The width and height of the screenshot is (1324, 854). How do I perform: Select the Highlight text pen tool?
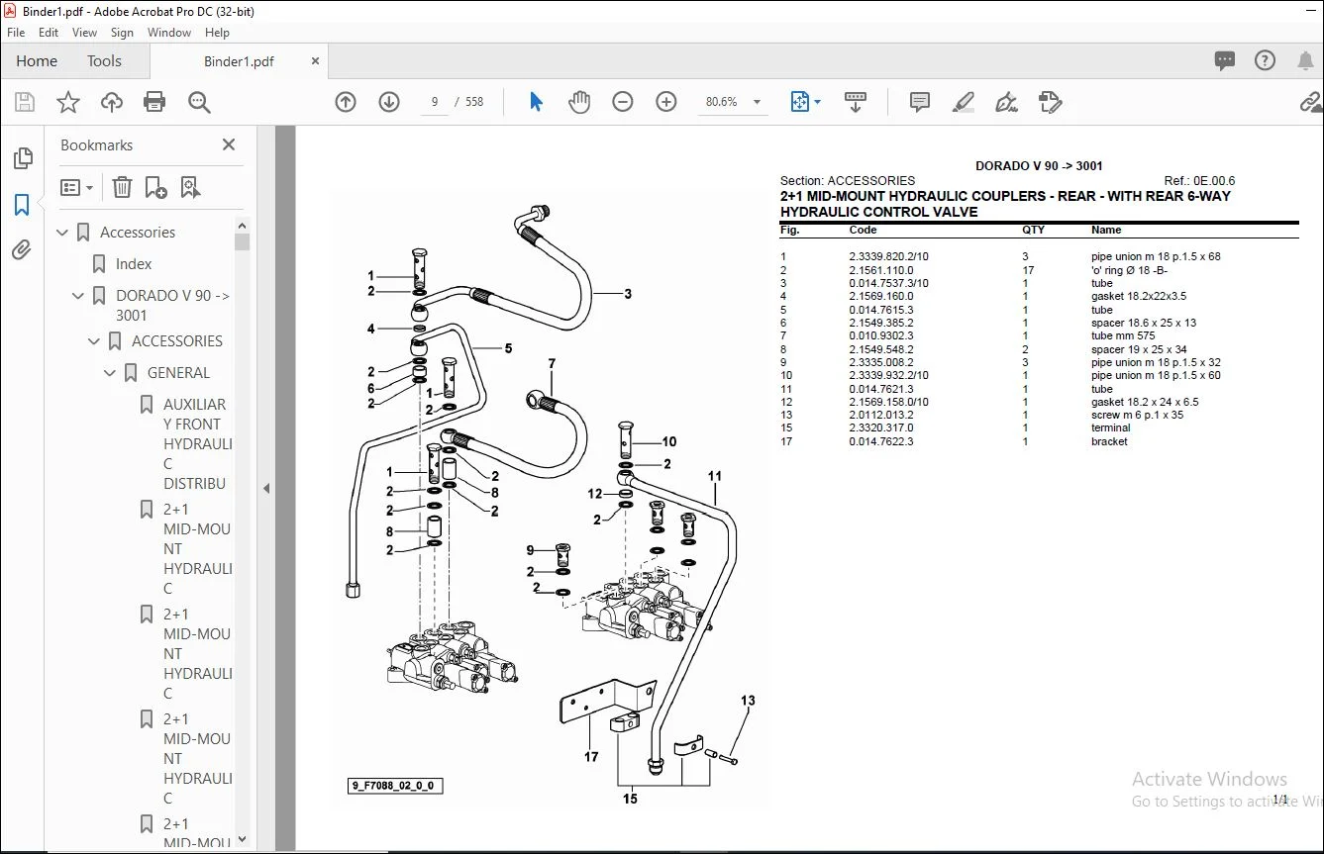click(963, 102)
